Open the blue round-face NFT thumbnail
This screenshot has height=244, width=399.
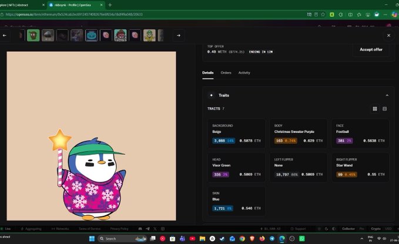(91, 35)
